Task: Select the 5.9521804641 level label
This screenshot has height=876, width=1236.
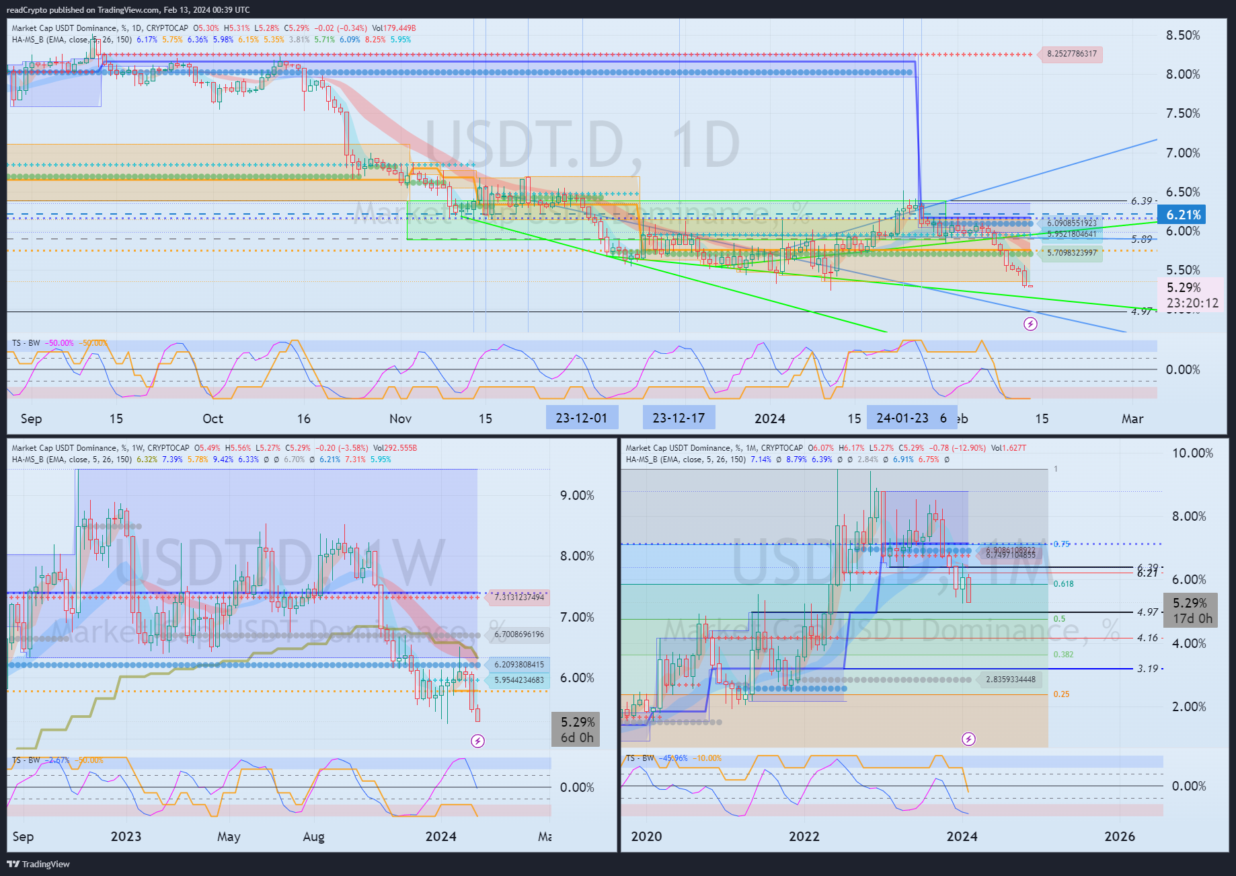Action: [1071, 234]
